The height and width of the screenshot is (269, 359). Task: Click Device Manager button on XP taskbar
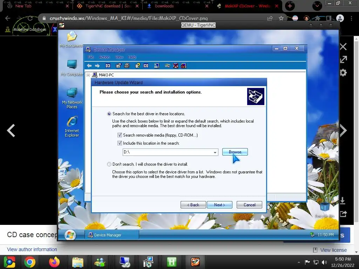[x=112, y=235]
